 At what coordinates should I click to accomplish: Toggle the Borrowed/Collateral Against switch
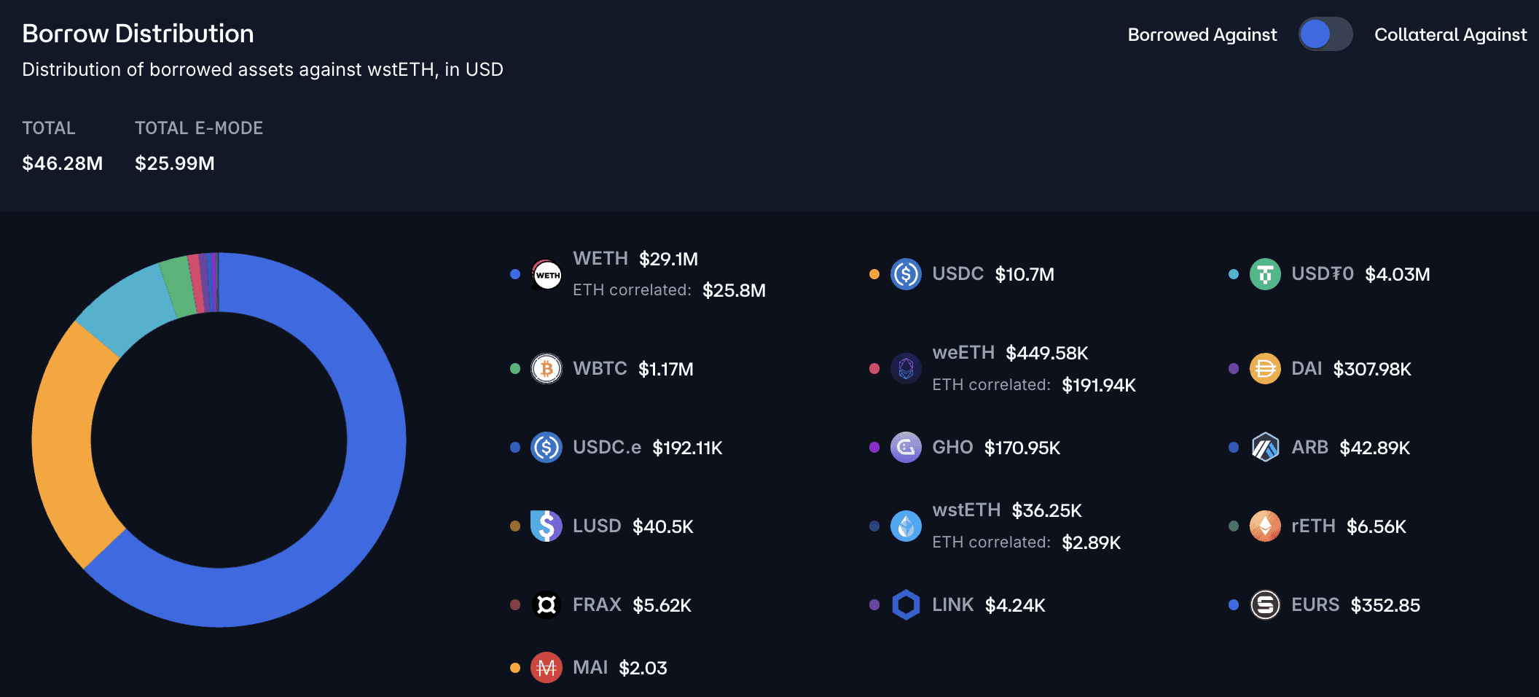click(1325, 34)
